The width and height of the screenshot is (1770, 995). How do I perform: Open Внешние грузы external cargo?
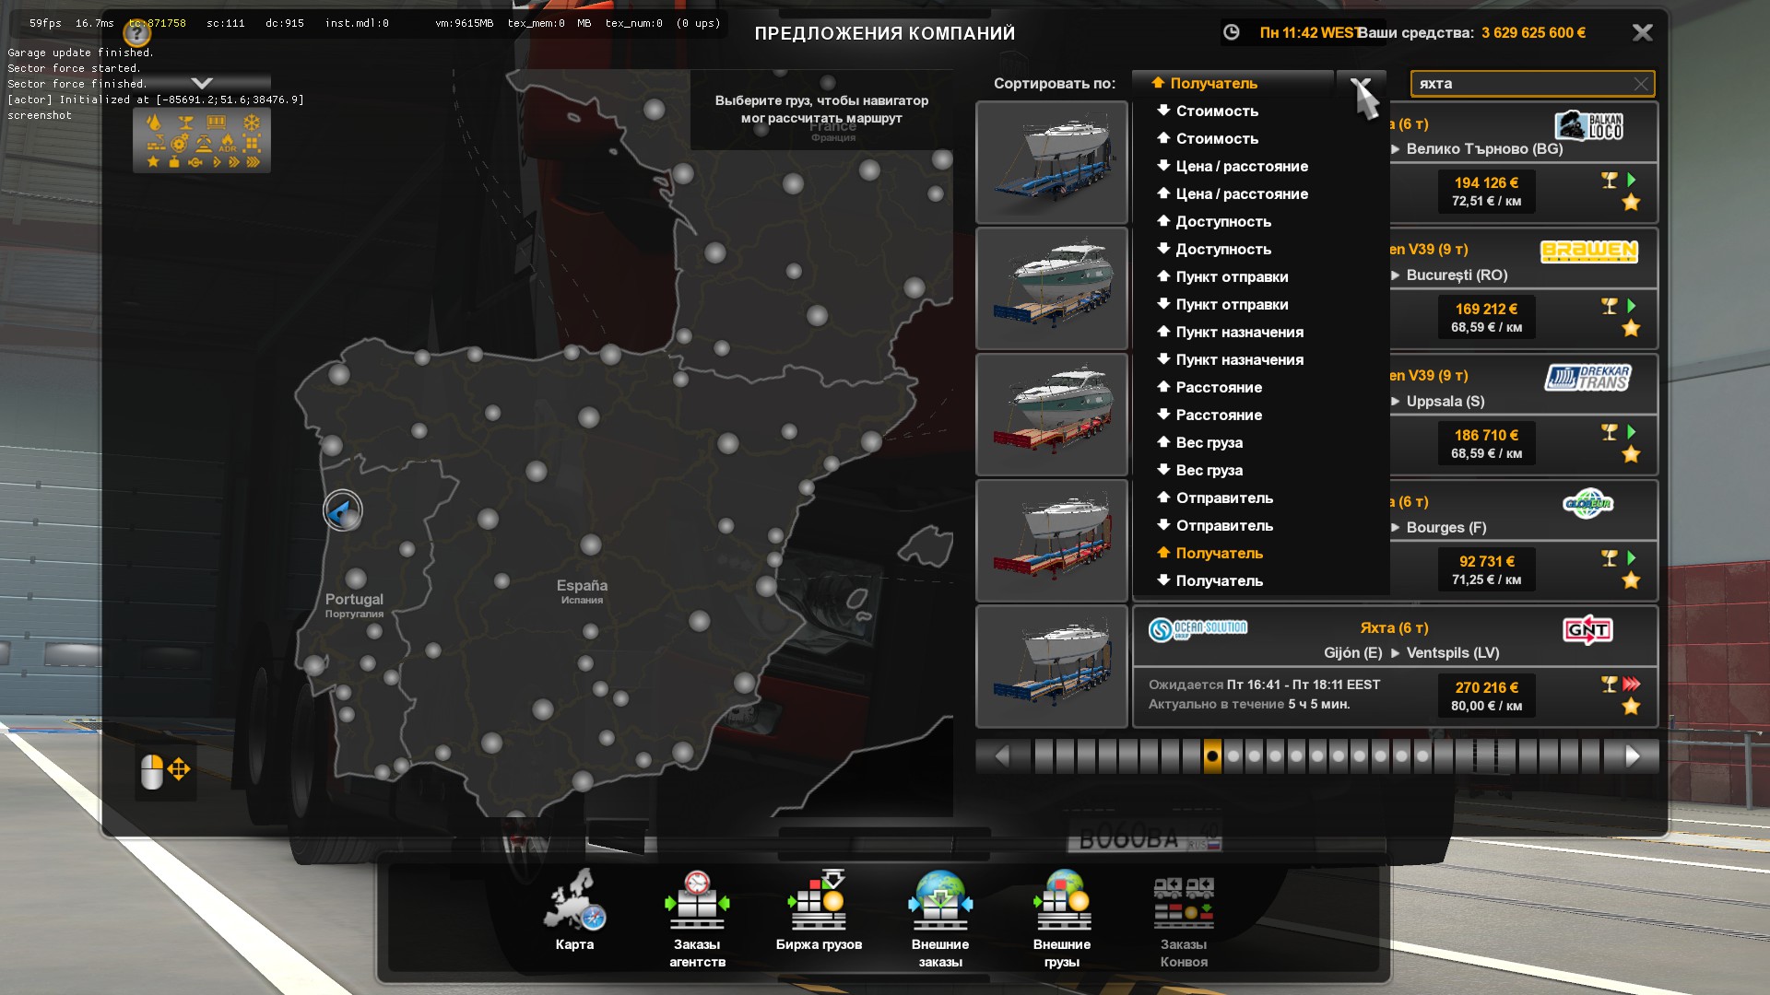click(x=1062, y=907)
